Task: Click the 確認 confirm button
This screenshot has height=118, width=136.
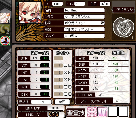Action: click(62, 102)
